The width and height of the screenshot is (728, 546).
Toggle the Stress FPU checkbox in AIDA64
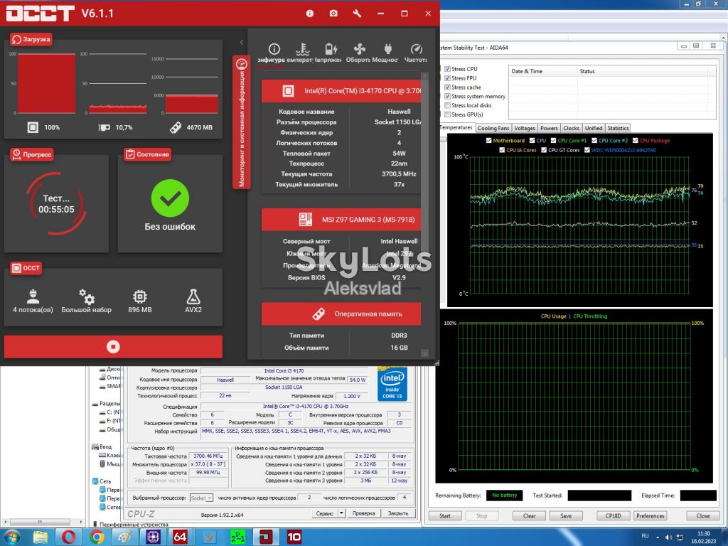click(448, 78)
